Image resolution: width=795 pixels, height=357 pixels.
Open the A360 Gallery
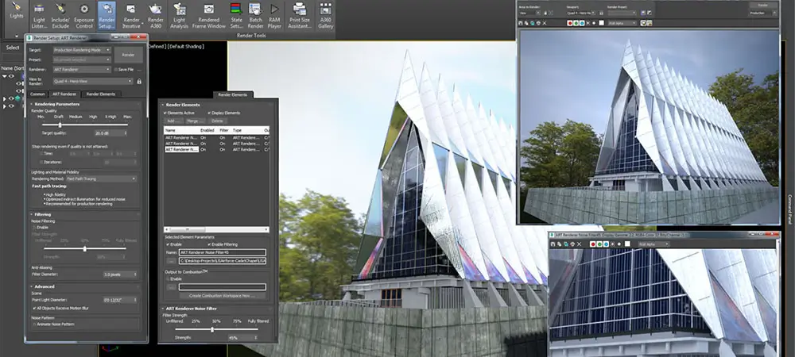click(326, 16)
